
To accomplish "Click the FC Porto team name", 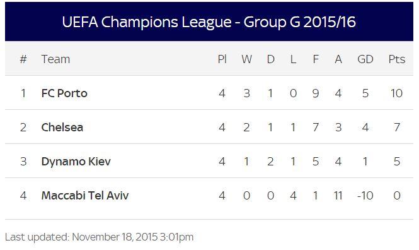I will (64, 93).
